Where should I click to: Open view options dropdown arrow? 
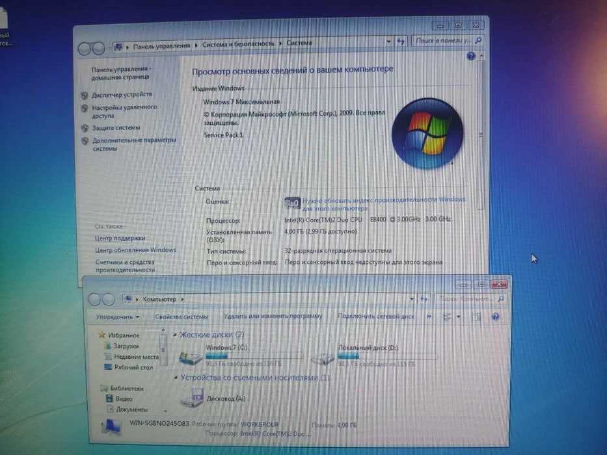click(x=459, y=317)
